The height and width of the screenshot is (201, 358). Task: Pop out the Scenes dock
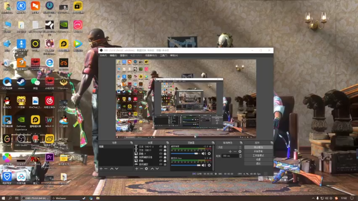[131, 142]
